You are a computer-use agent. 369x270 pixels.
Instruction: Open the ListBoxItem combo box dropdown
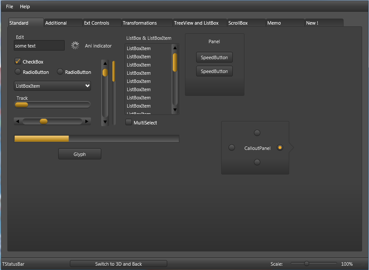click(x=52, y=86)
